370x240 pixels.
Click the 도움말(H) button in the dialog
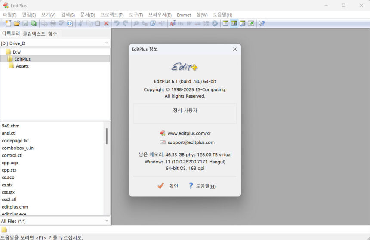[202, 186]
